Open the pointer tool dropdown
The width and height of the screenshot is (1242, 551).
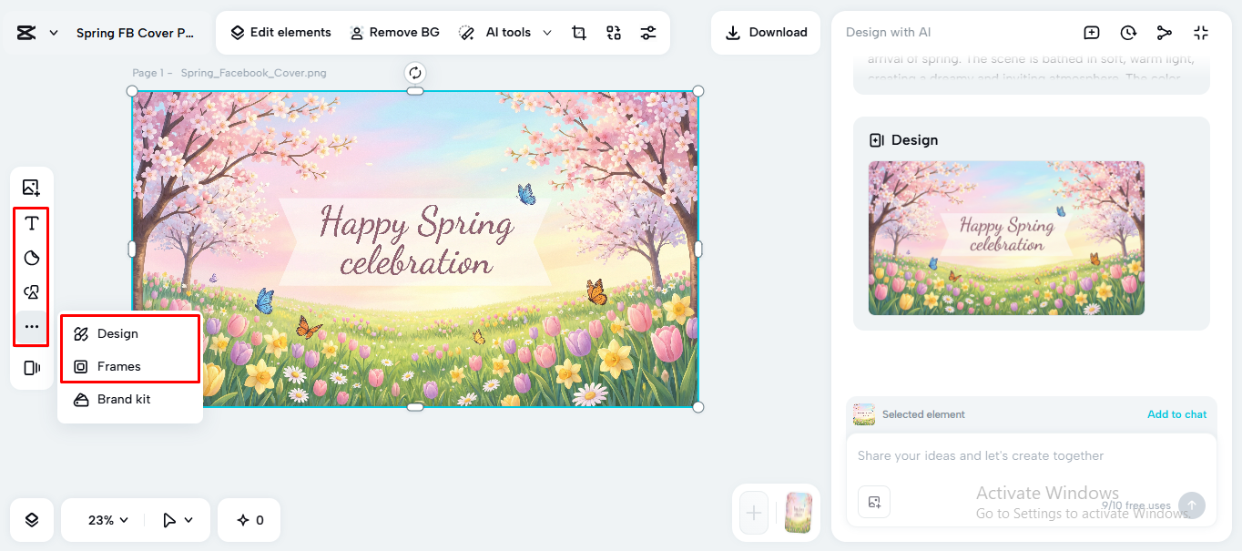pyautogui.click(x=178, y=520)
